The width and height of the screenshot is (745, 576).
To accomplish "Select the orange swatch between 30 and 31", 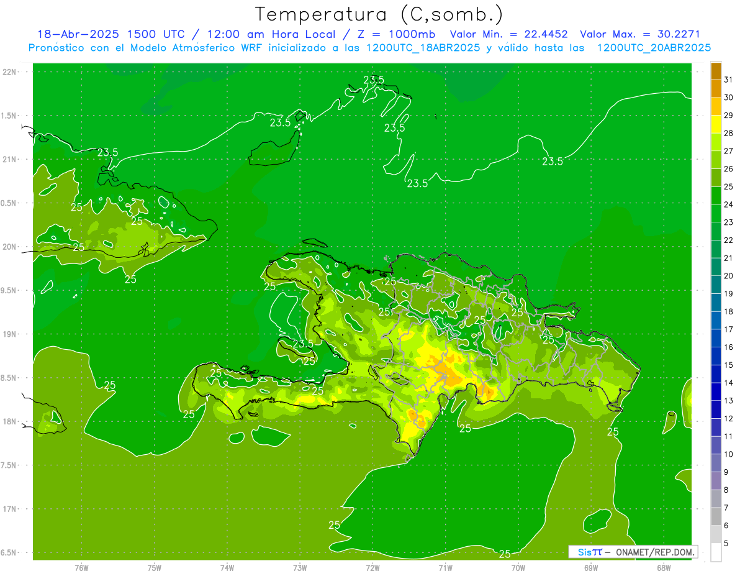I will (716, 88).
